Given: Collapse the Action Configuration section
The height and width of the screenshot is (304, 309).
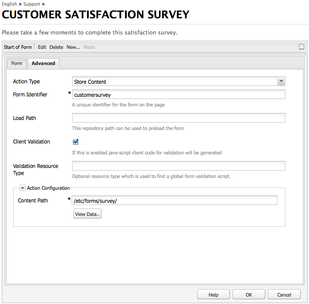Looking at the screenshot, I should click(22, 188).
